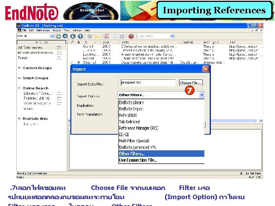The image size is (275, 206).
Task: Open the Groups menu
Action: (x=57, y=30)
